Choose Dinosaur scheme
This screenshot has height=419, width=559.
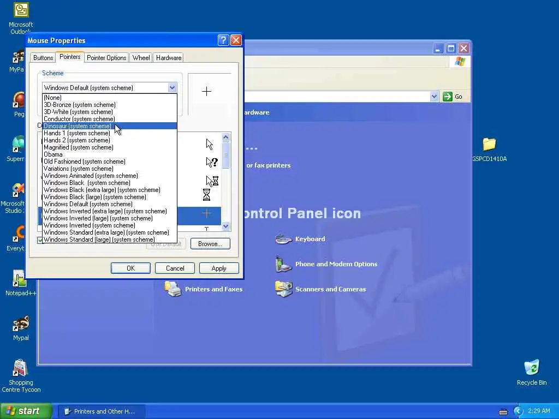pyautogui.click(x=109, y=126)
